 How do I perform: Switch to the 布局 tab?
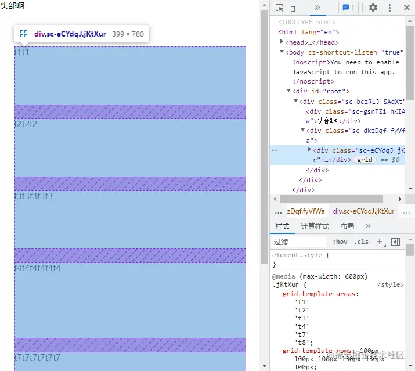347,226
